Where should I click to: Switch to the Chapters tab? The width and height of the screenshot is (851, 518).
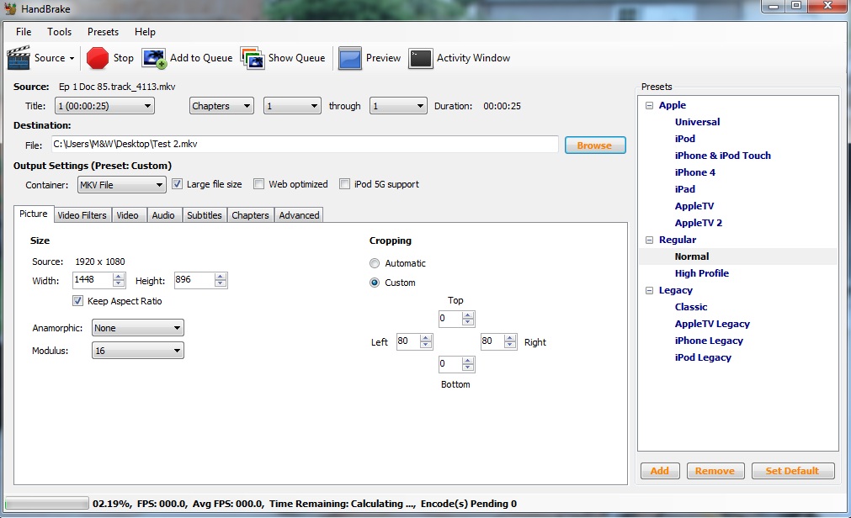coord(250,215)
